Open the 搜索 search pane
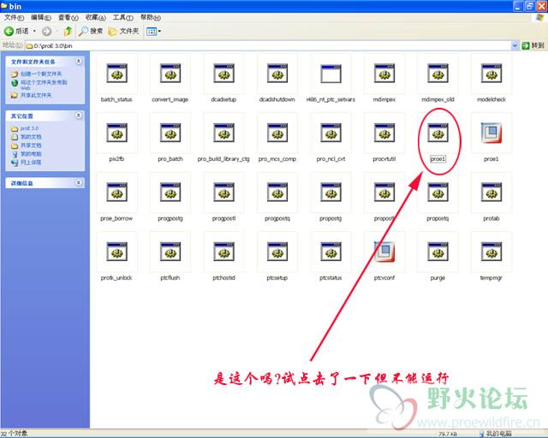The image size is (548, 438). 91,31
